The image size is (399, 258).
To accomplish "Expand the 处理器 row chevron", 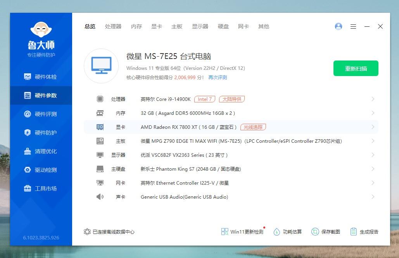I will tap(373, 99).
